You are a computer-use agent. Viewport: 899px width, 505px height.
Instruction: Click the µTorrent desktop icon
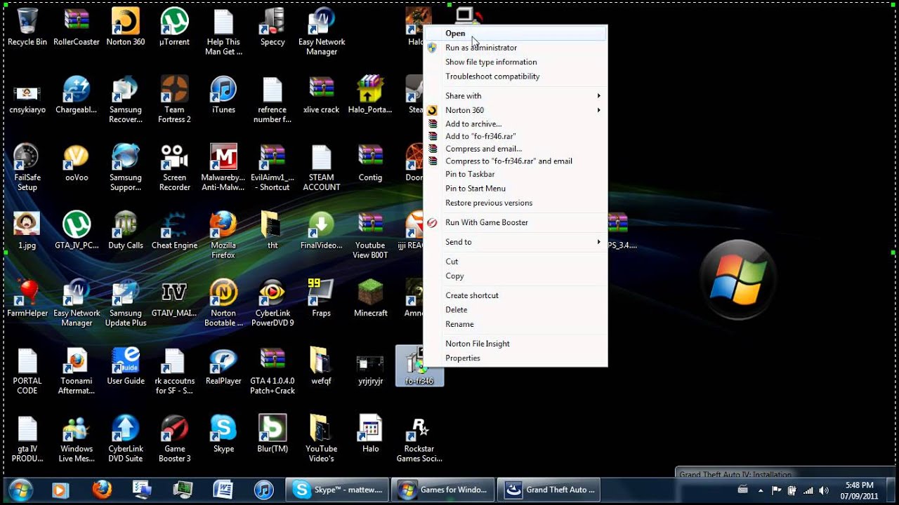coord(174,27)
